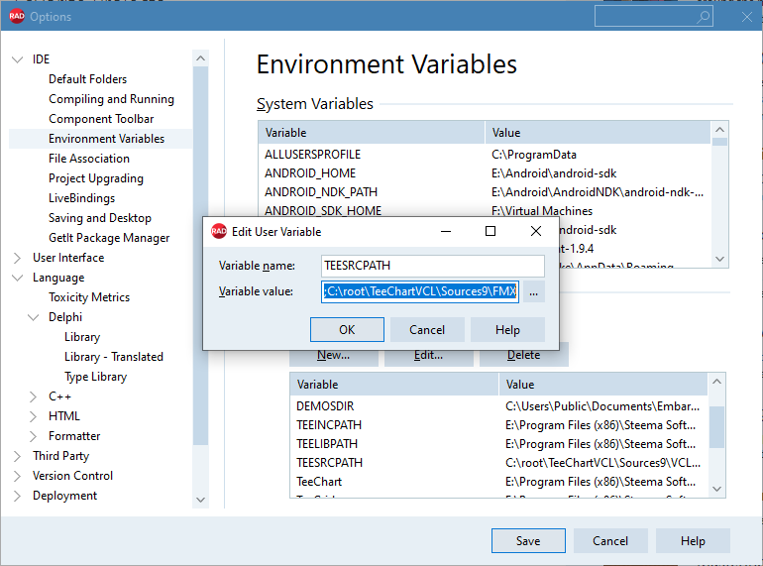Click Delete user variable button
The height and width of the screenshot is (566, 763).
pyautogui.click(x=523, y=355)
